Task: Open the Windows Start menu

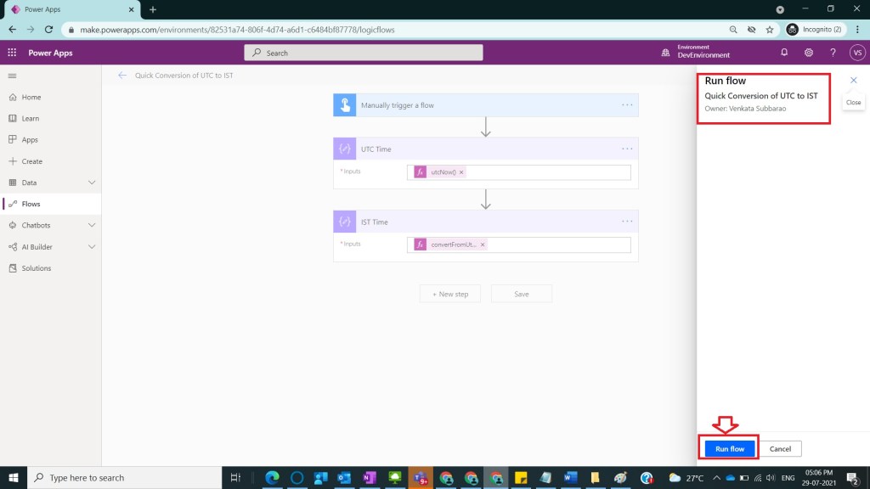Action: (14, 477)
